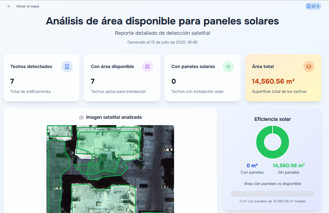Click Techos con instalación solar label
The height and width of the screenshot is (213, 329).
(x=197, y=91)
